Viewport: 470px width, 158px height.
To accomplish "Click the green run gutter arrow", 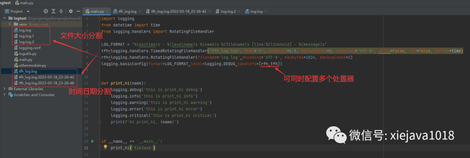I will [92, 141].
